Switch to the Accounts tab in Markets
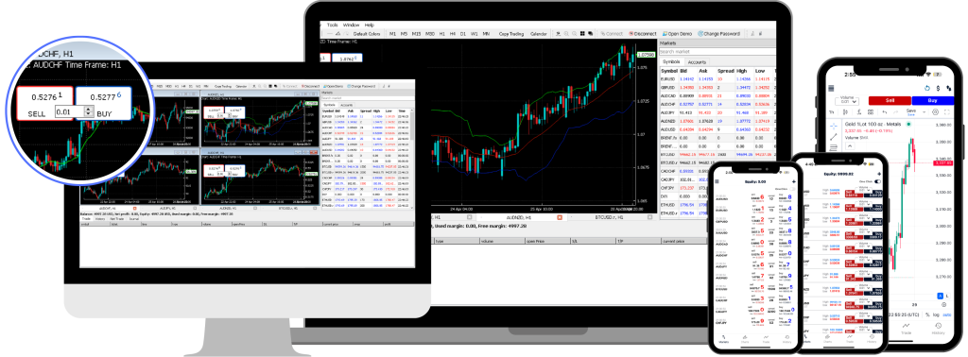Viewport: 968px width, 357px height. [697, 62]
